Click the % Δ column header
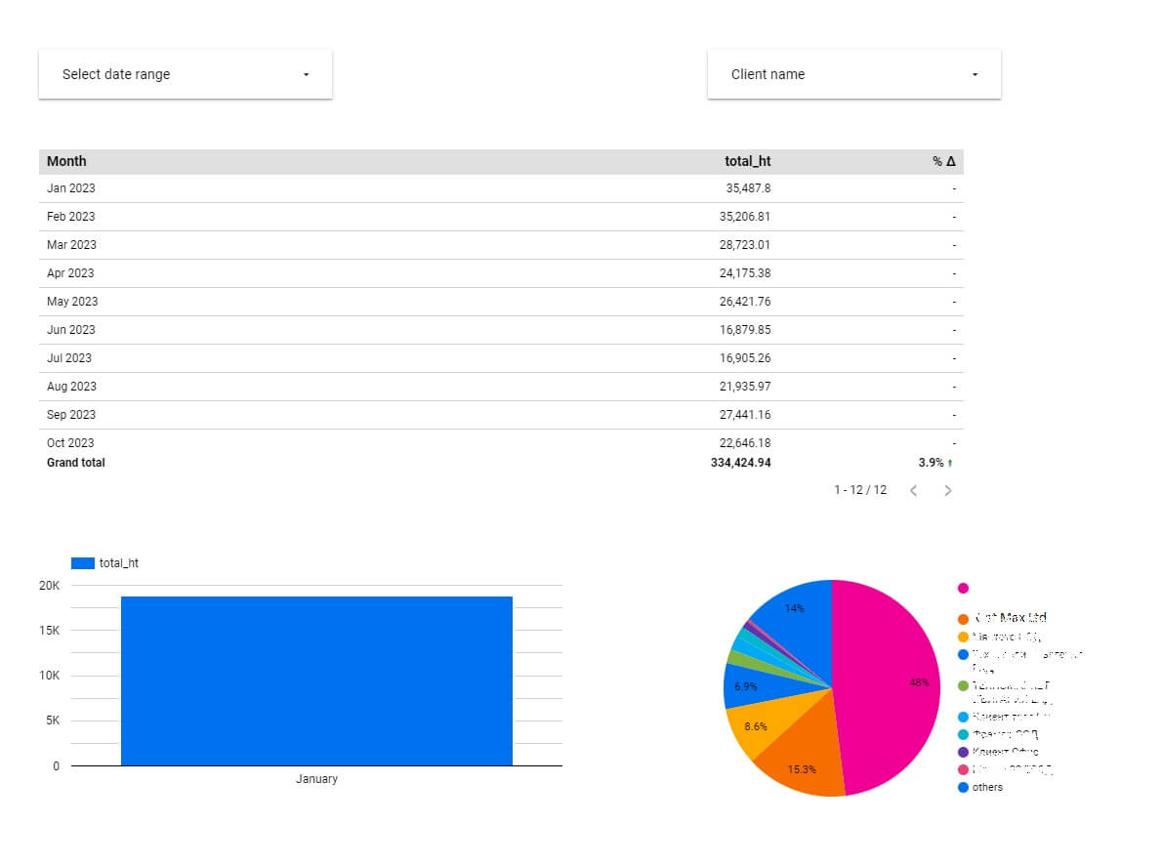The image size is (1162, 865). coord(943,161)
